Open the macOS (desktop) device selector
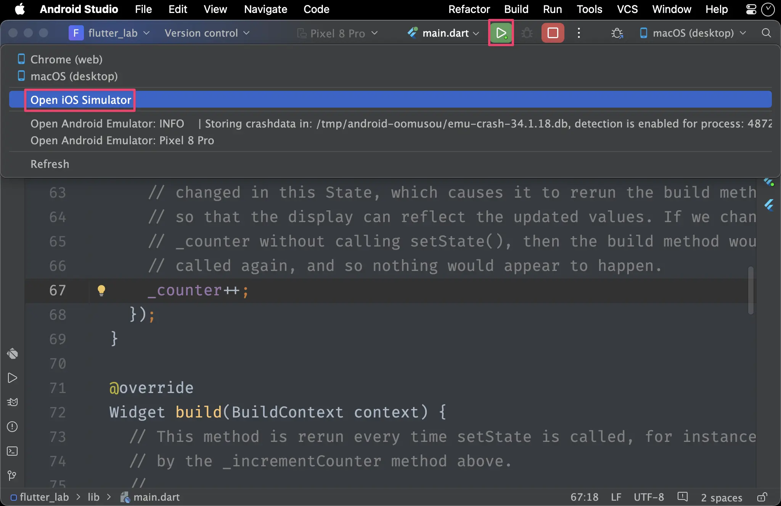Screen dimensions: 781x506 [x=693, y=33]
